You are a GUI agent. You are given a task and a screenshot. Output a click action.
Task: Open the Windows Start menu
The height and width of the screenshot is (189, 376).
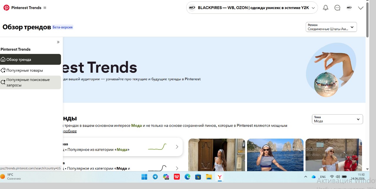[144, 177]
